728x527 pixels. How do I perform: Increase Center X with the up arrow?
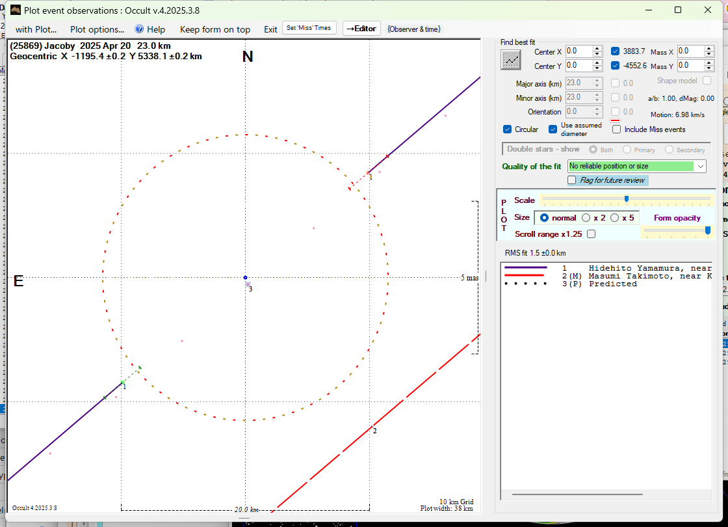pos(597,48)
